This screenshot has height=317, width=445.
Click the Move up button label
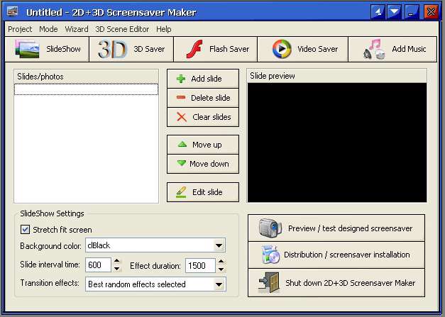207,145
